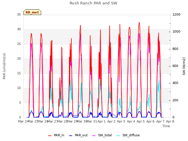Click the lowest PAR_in peak on Mar 28
Viewport: 188px width, 141px height.
tap(60, 78)
